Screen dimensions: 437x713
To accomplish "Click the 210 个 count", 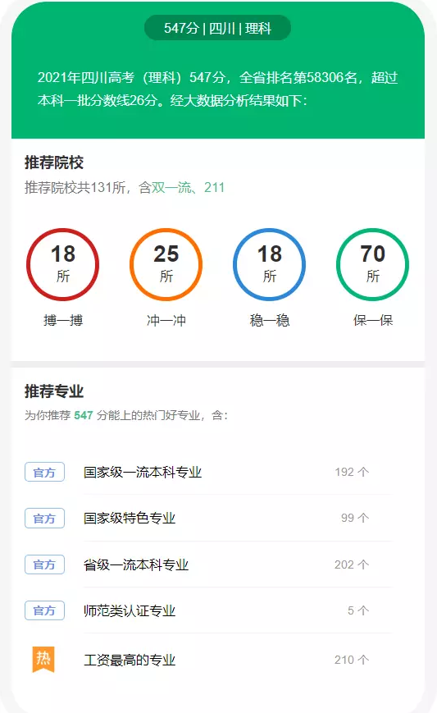I will [x=352, y=660].
